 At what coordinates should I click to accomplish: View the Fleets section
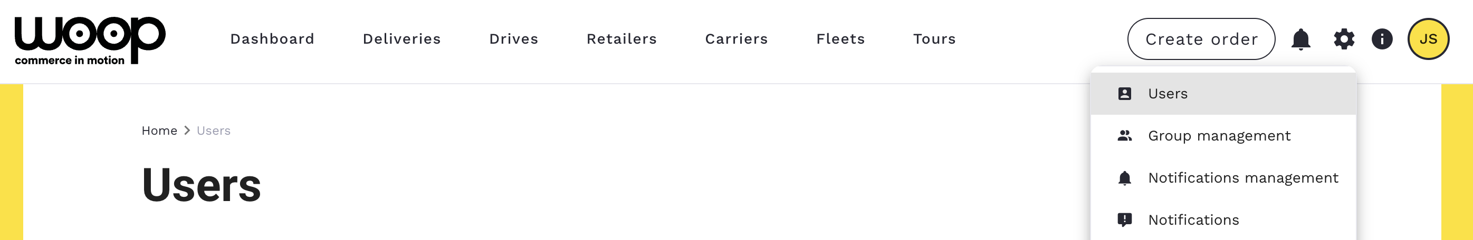click(840, 39)
